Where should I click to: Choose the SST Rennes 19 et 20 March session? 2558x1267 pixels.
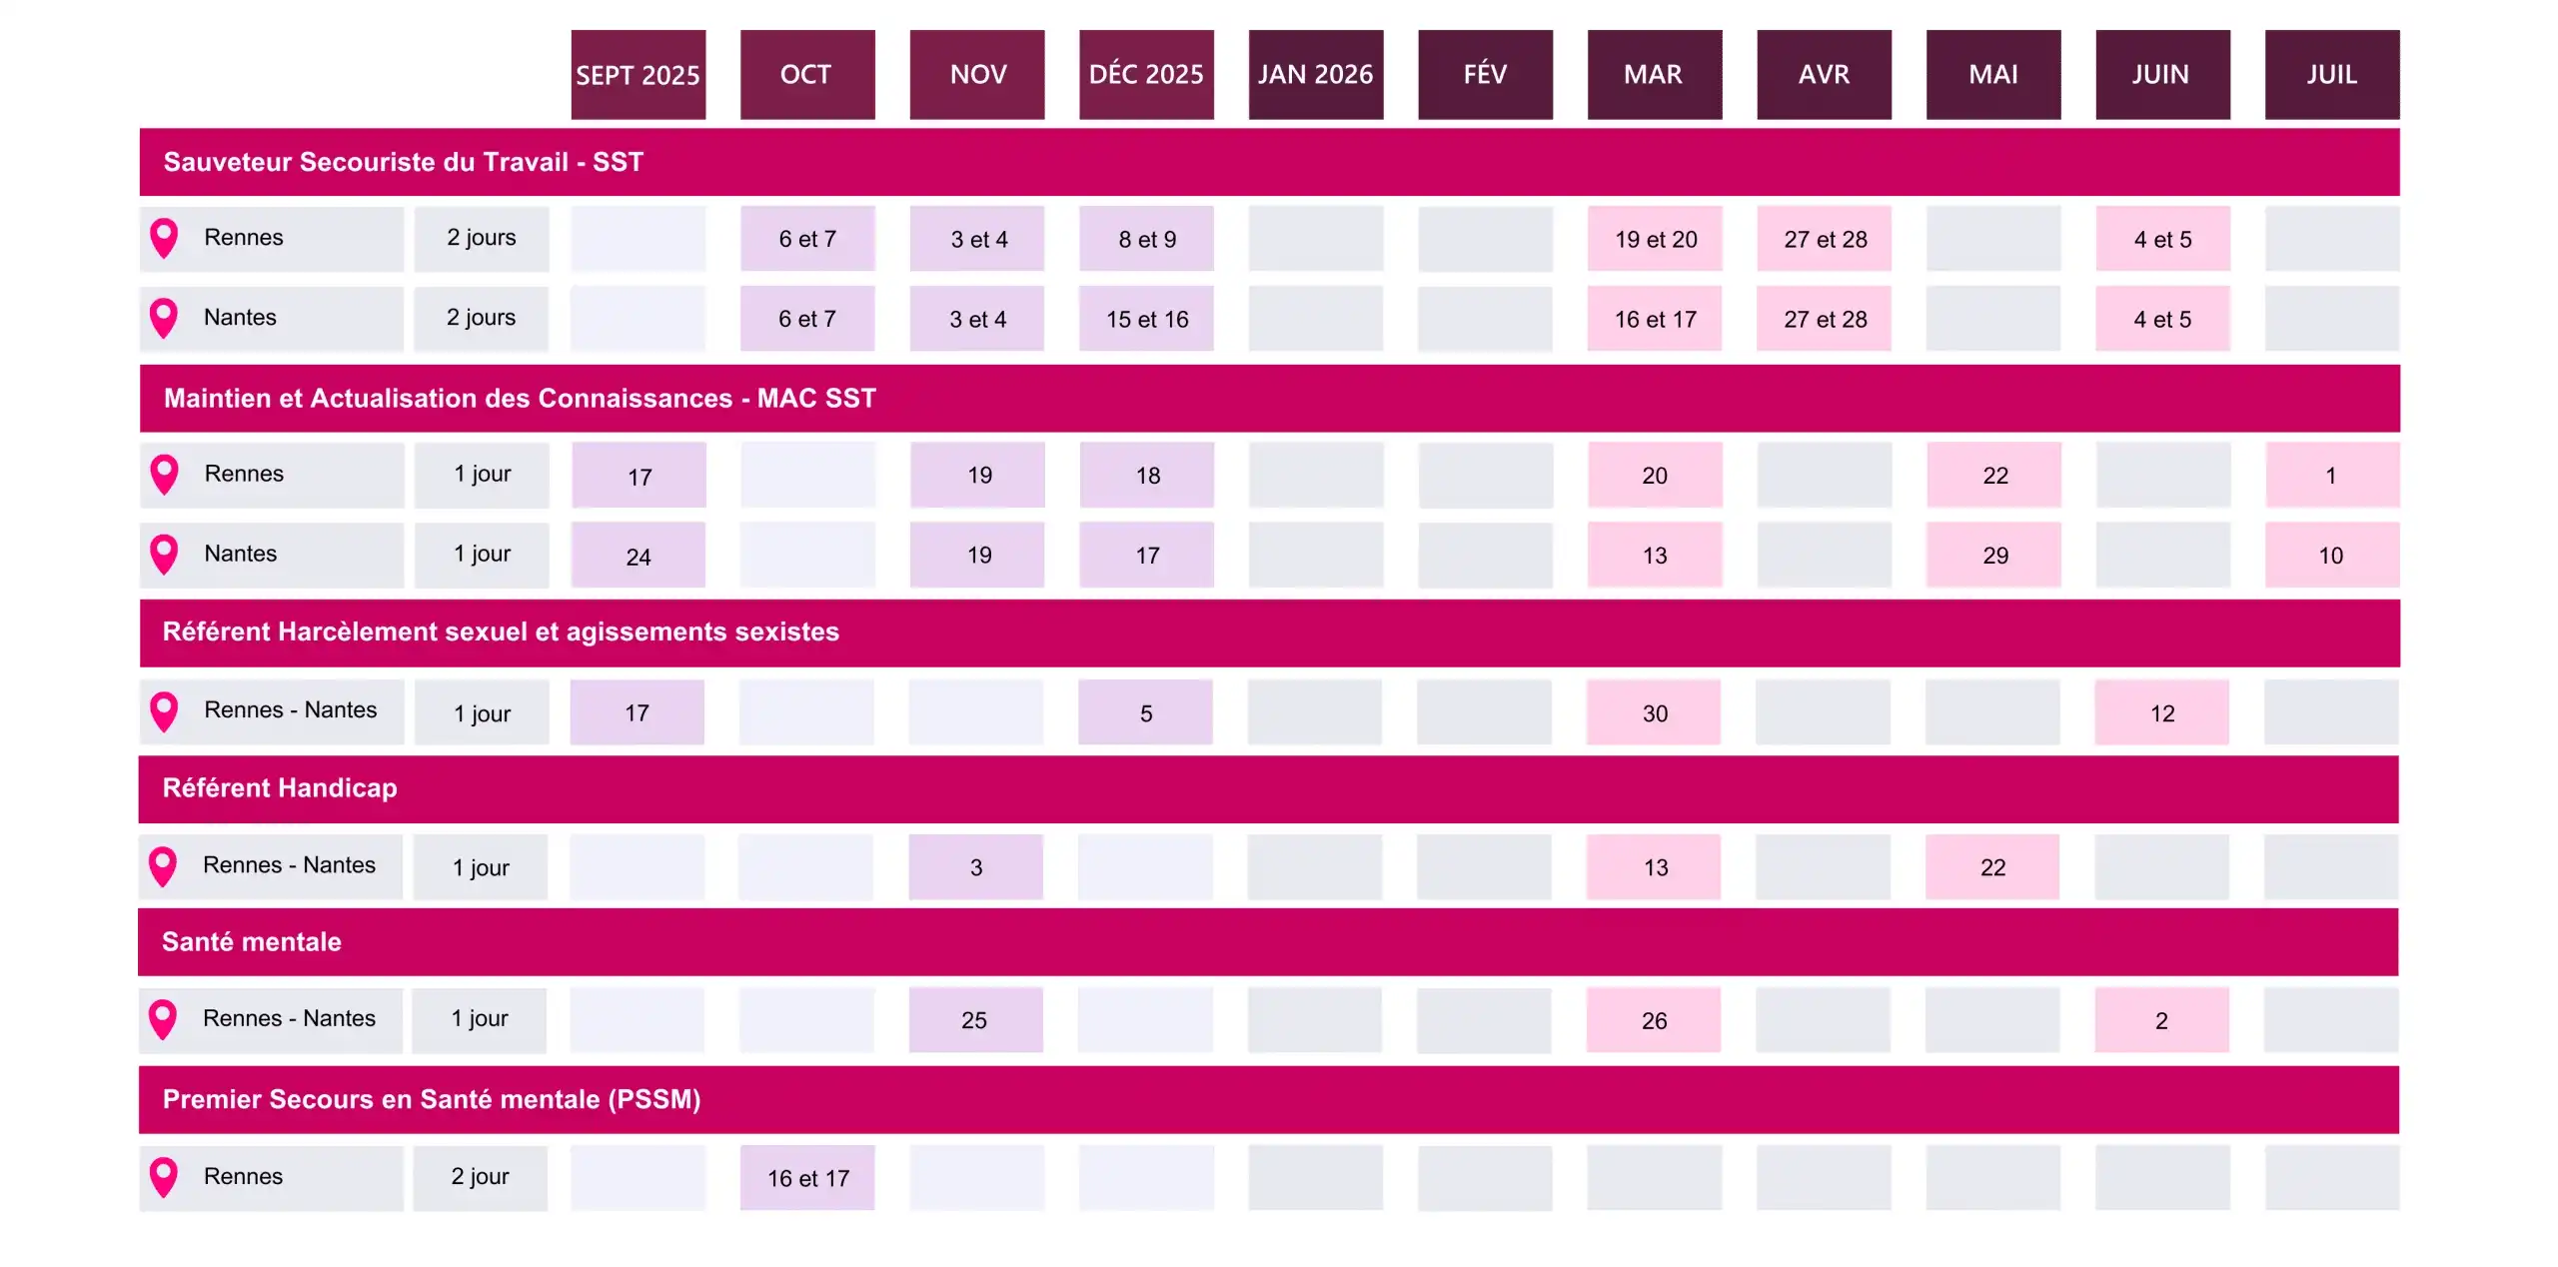click(1655, 239)
